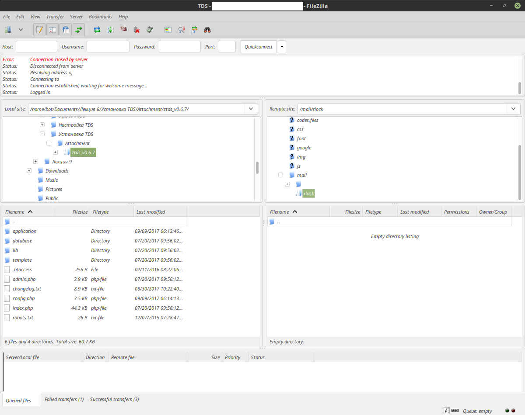Image resolution: width=525 pixels, height=415 pixels.
Task: Toggle the local directory tree display
Action: [52, 30]
